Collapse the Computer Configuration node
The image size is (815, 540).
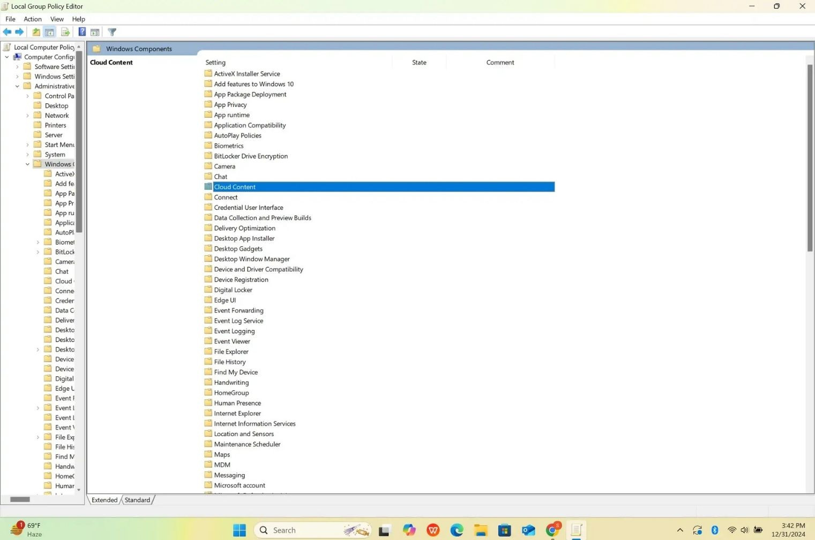click(x=7, y=57)
